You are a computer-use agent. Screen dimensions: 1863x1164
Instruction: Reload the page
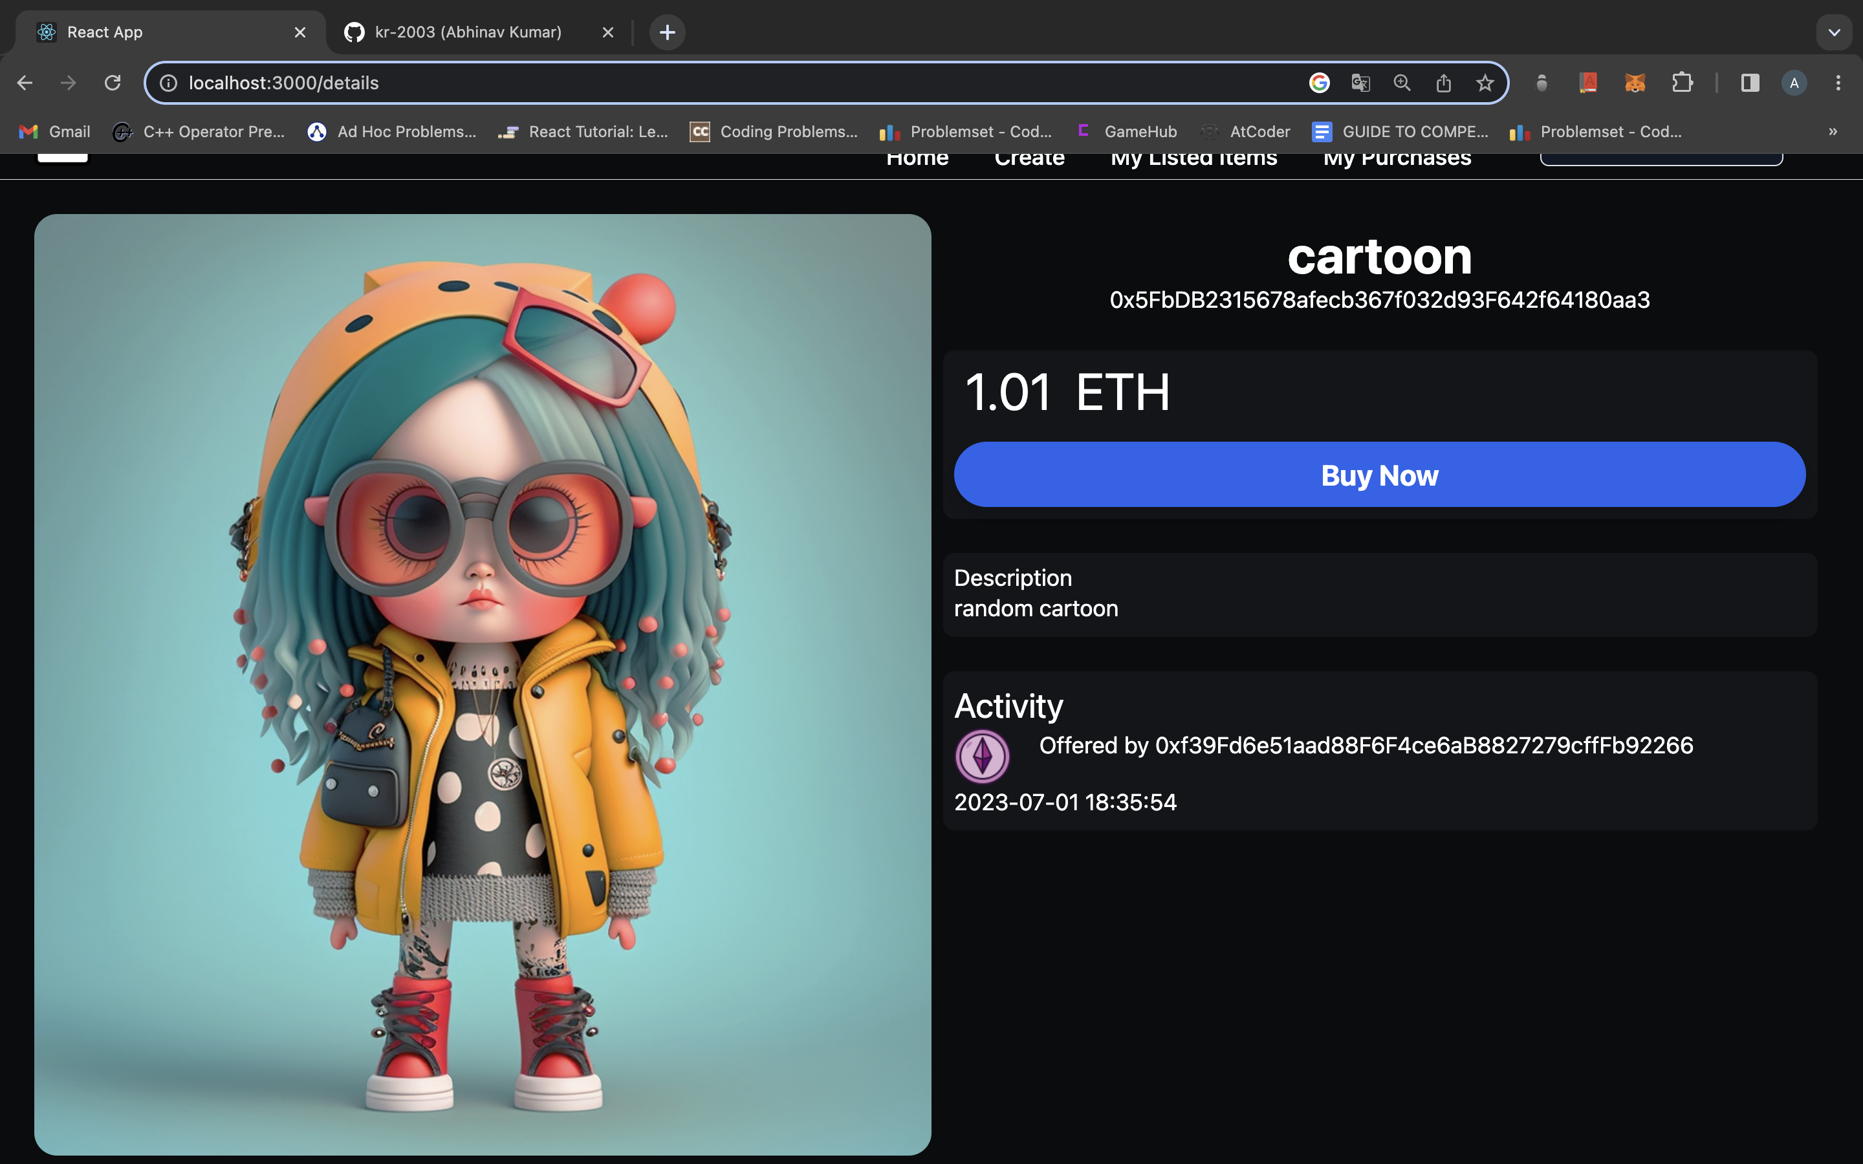coord(113,82)
